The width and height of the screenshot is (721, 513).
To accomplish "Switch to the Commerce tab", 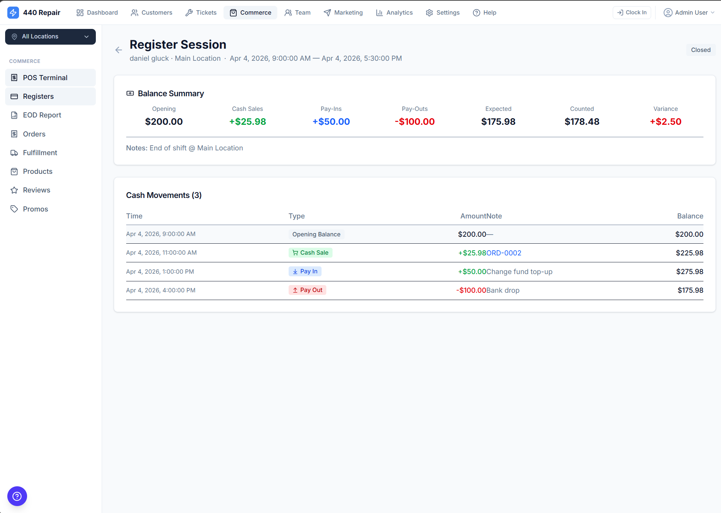I will click(250, 12).
